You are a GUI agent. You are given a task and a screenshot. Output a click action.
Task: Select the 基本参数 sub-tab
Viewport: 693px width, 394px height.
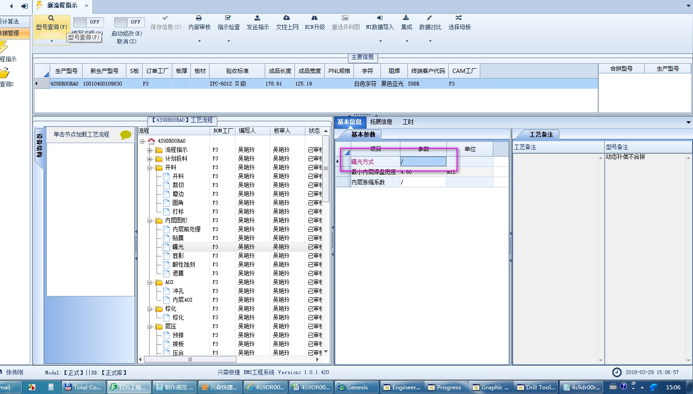pyautogui.click(x=363, y=134)
